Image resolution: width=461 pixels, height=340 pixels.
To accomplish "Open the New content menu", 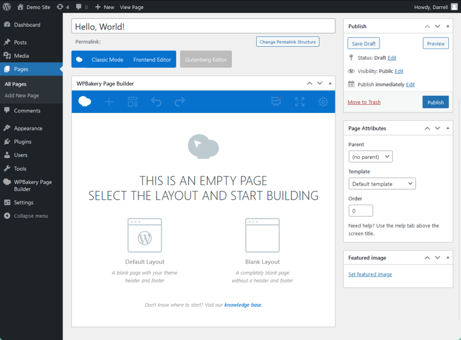I will coord(104,7).
